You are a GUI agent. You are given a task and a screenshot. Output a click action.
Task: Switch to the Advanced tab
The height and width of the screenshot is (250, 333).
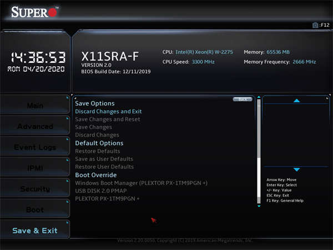[x=35, y=126]
